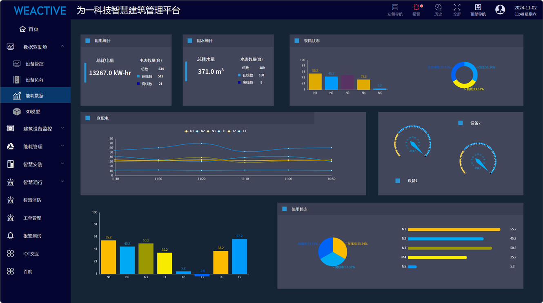This screenshot has height=303, width=543.
Task: Toggle the N1 series in line chart legend
Action: pyautogui.click(x=189, y=131)
